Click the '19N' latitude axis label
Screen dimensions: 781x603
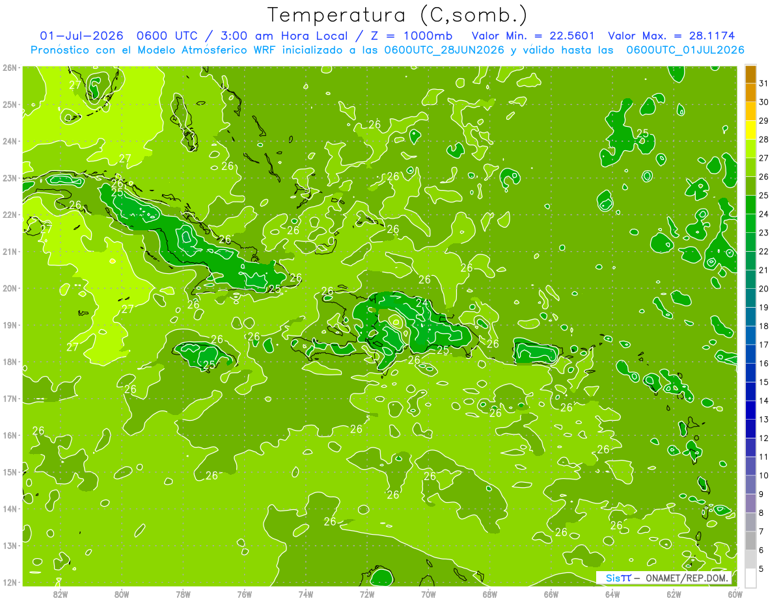pos(9,325)
